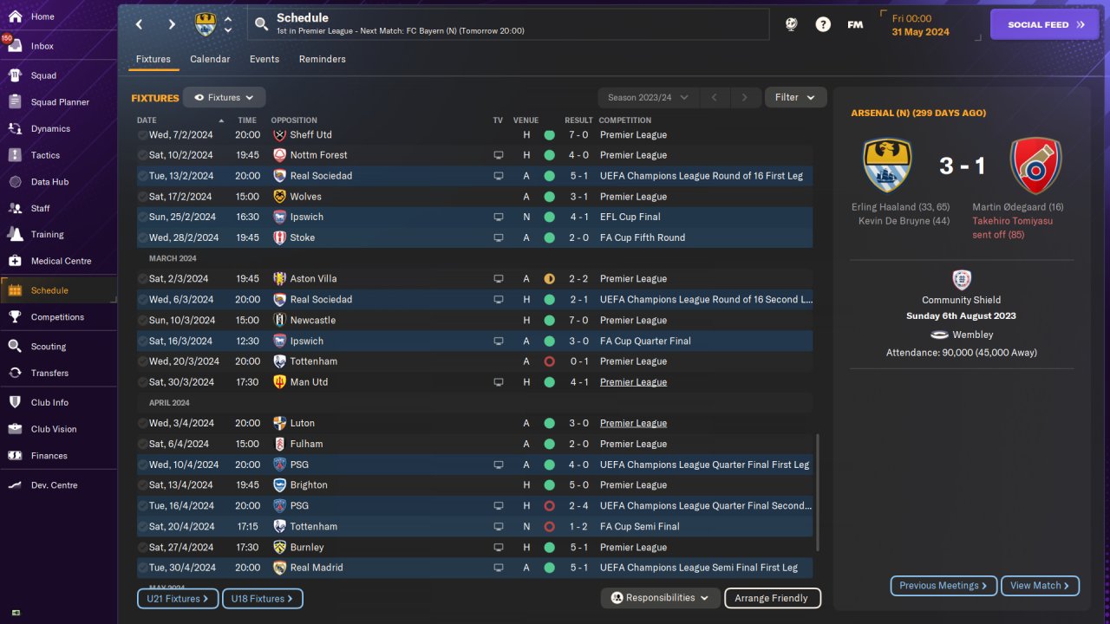The width and height of the screenshot is (1110, 624).
Task: Toggle the check circle for Sheff Utd fixture
Action: click(142, 135)
